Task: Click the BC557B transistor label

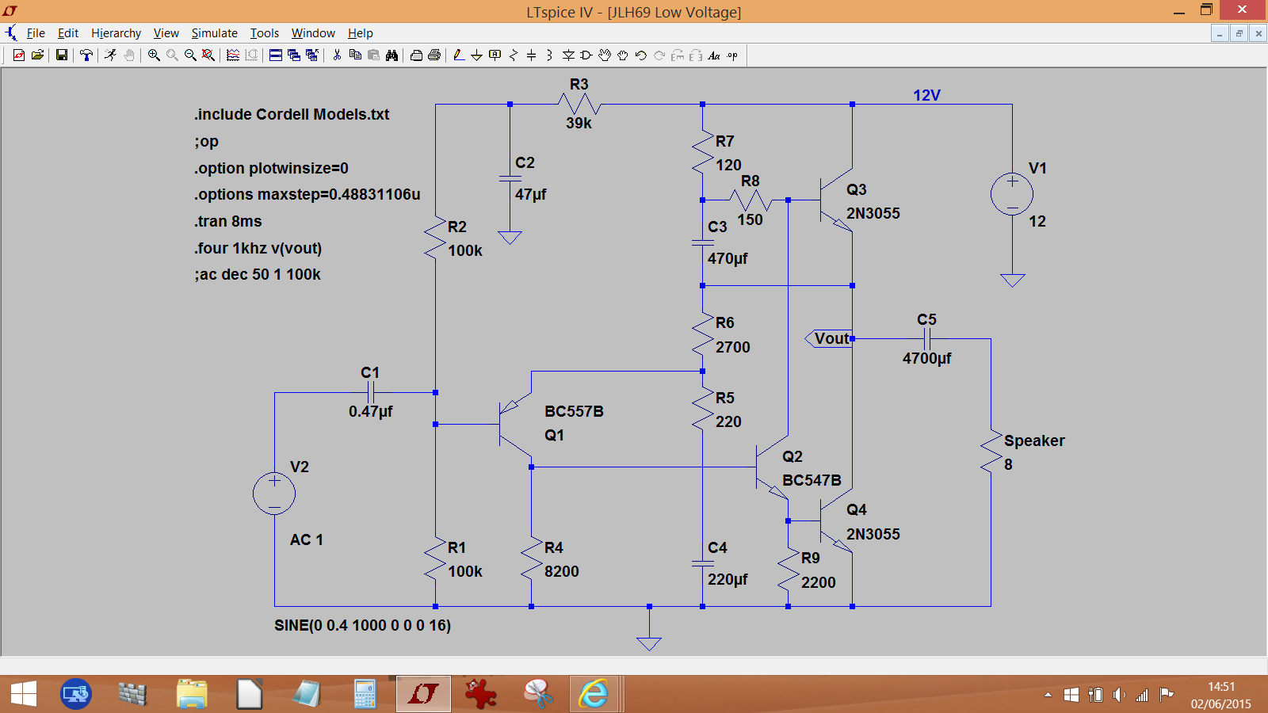Action: click(x=574, y=411)
